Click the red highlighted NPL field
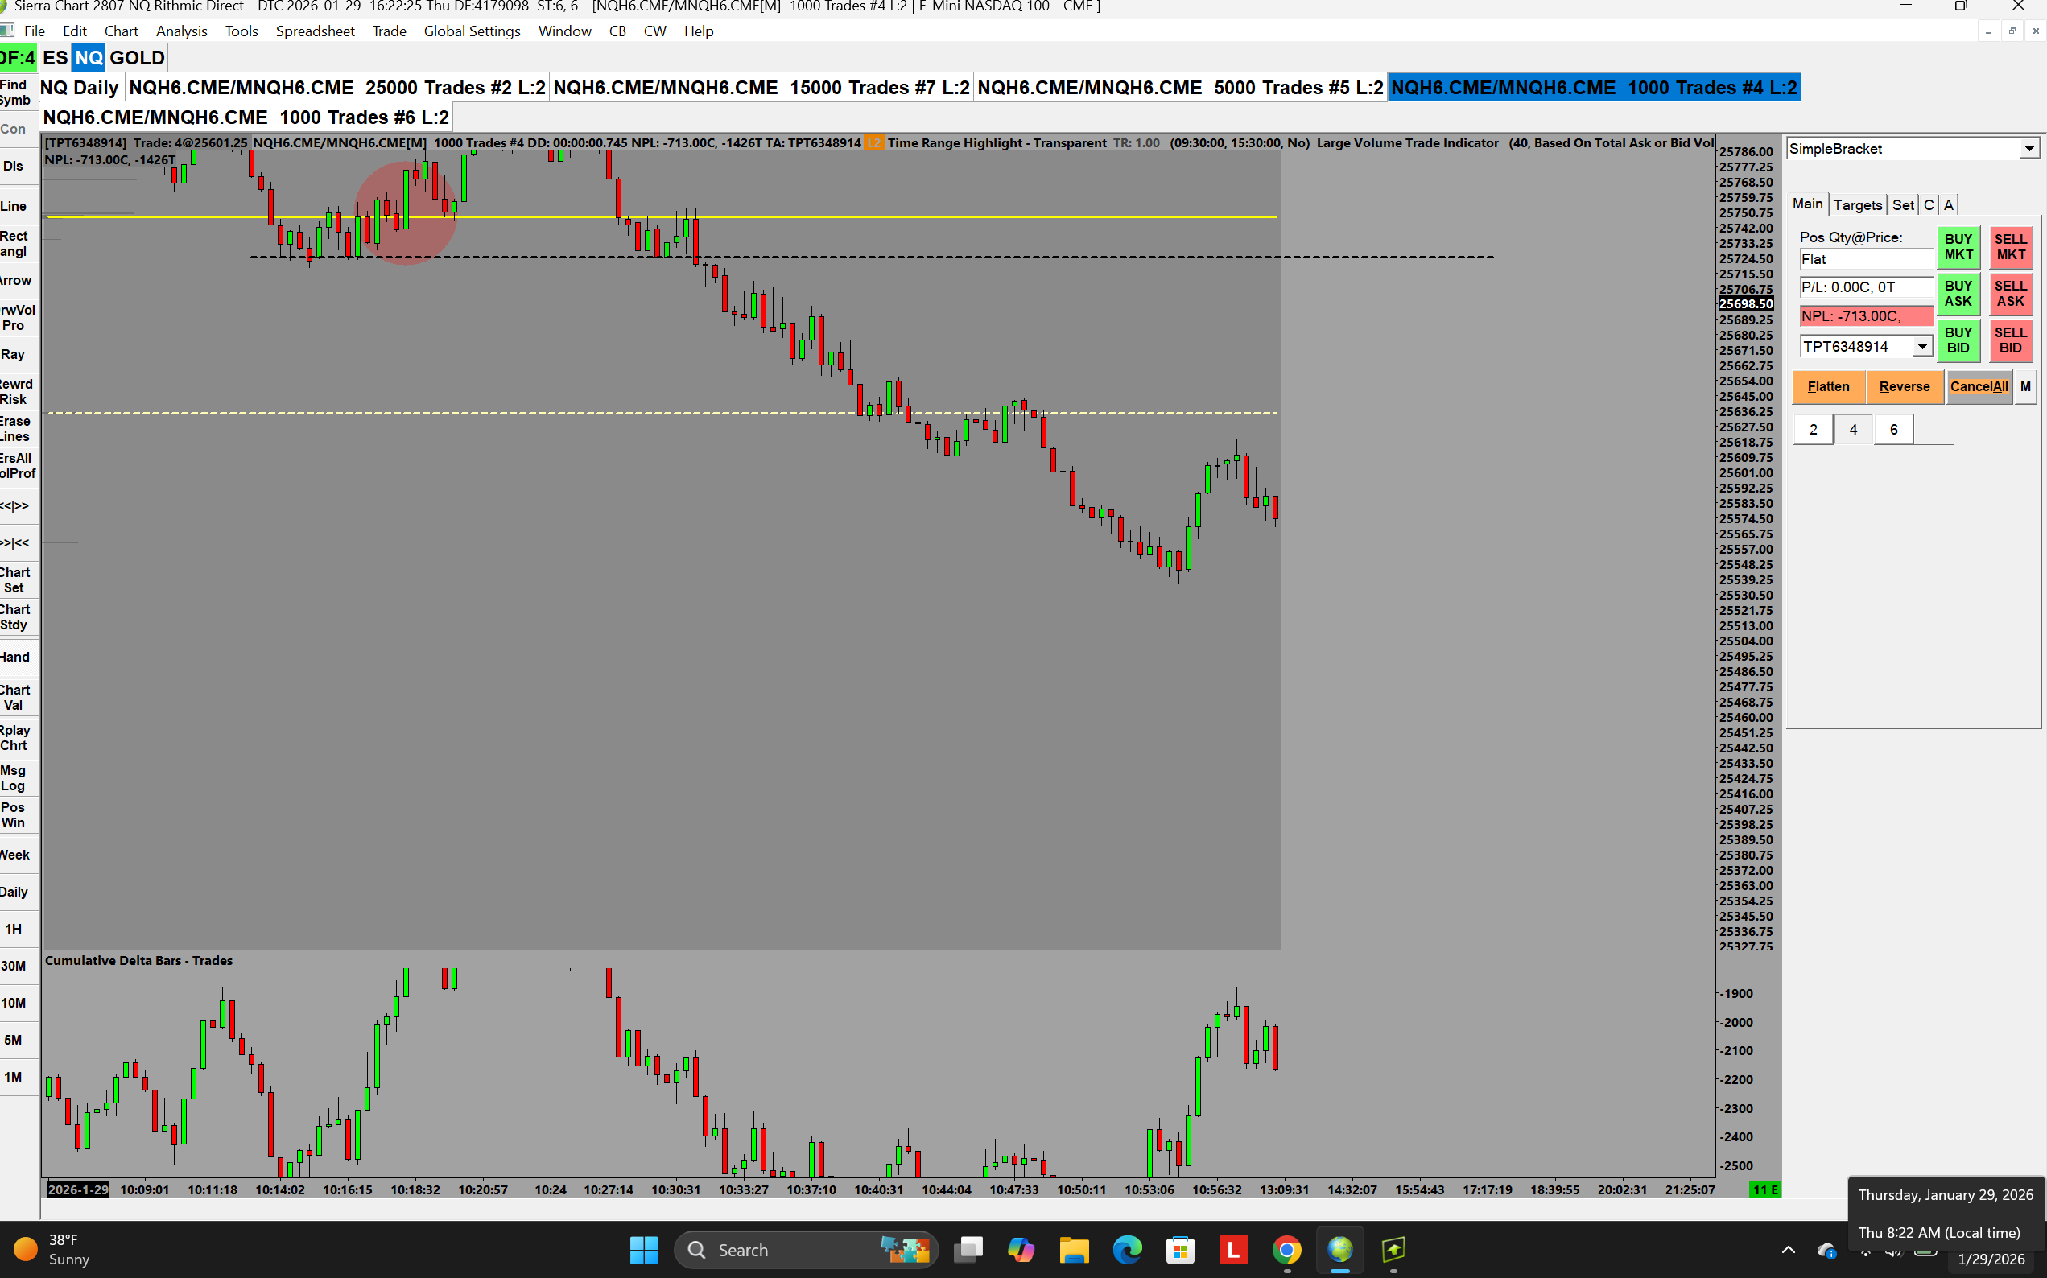The width and height of the screenshot is (2047, 1278). coord(1865,316)
